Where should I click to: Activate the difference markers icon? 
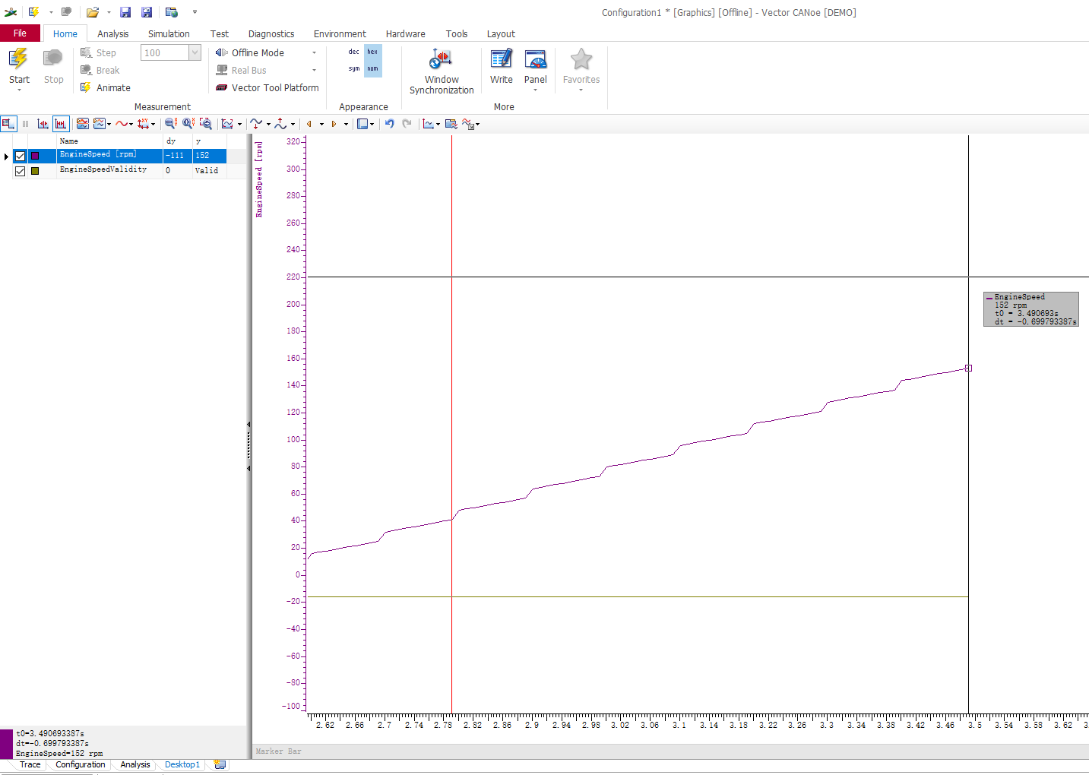(x=61, y=124)
